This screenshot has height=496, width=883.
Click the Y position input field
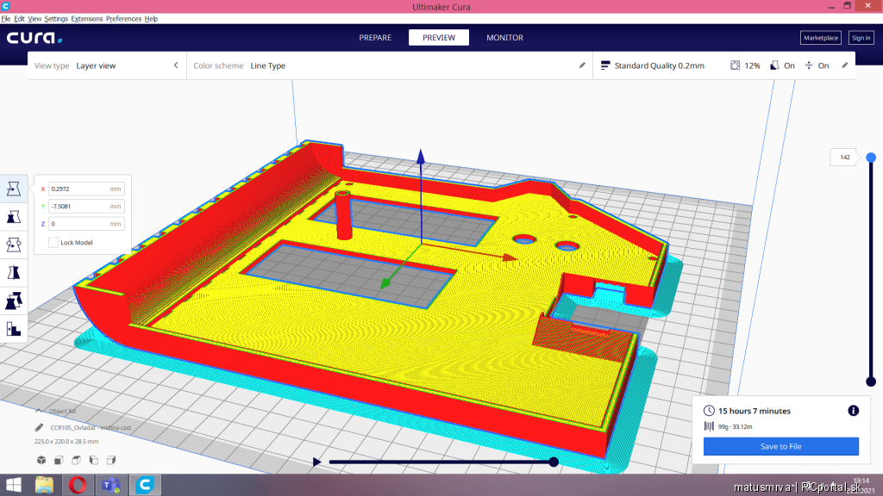click(86, 207)
